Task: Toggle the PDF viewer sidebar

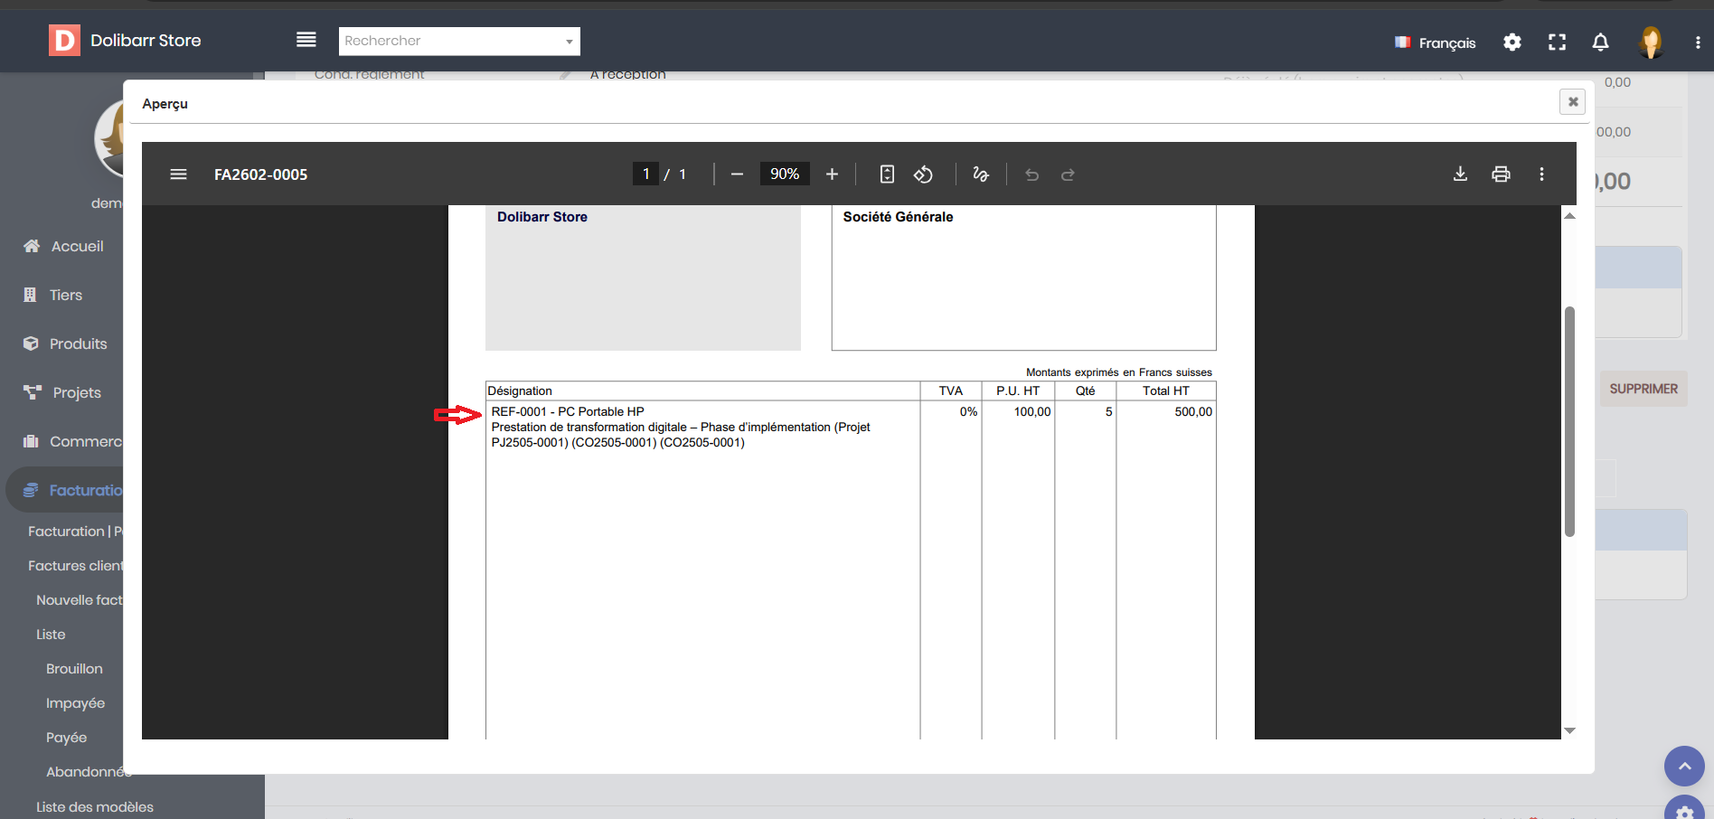Action: coord(179,174)
